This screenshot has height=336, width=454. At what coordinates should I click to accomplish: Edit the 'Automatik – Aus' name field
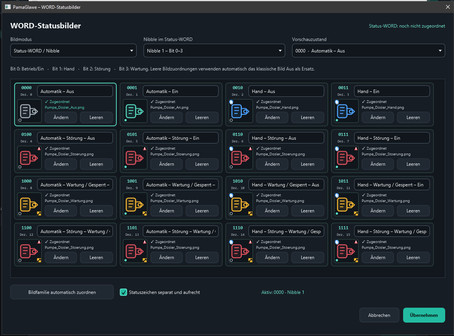coord(75,91)
